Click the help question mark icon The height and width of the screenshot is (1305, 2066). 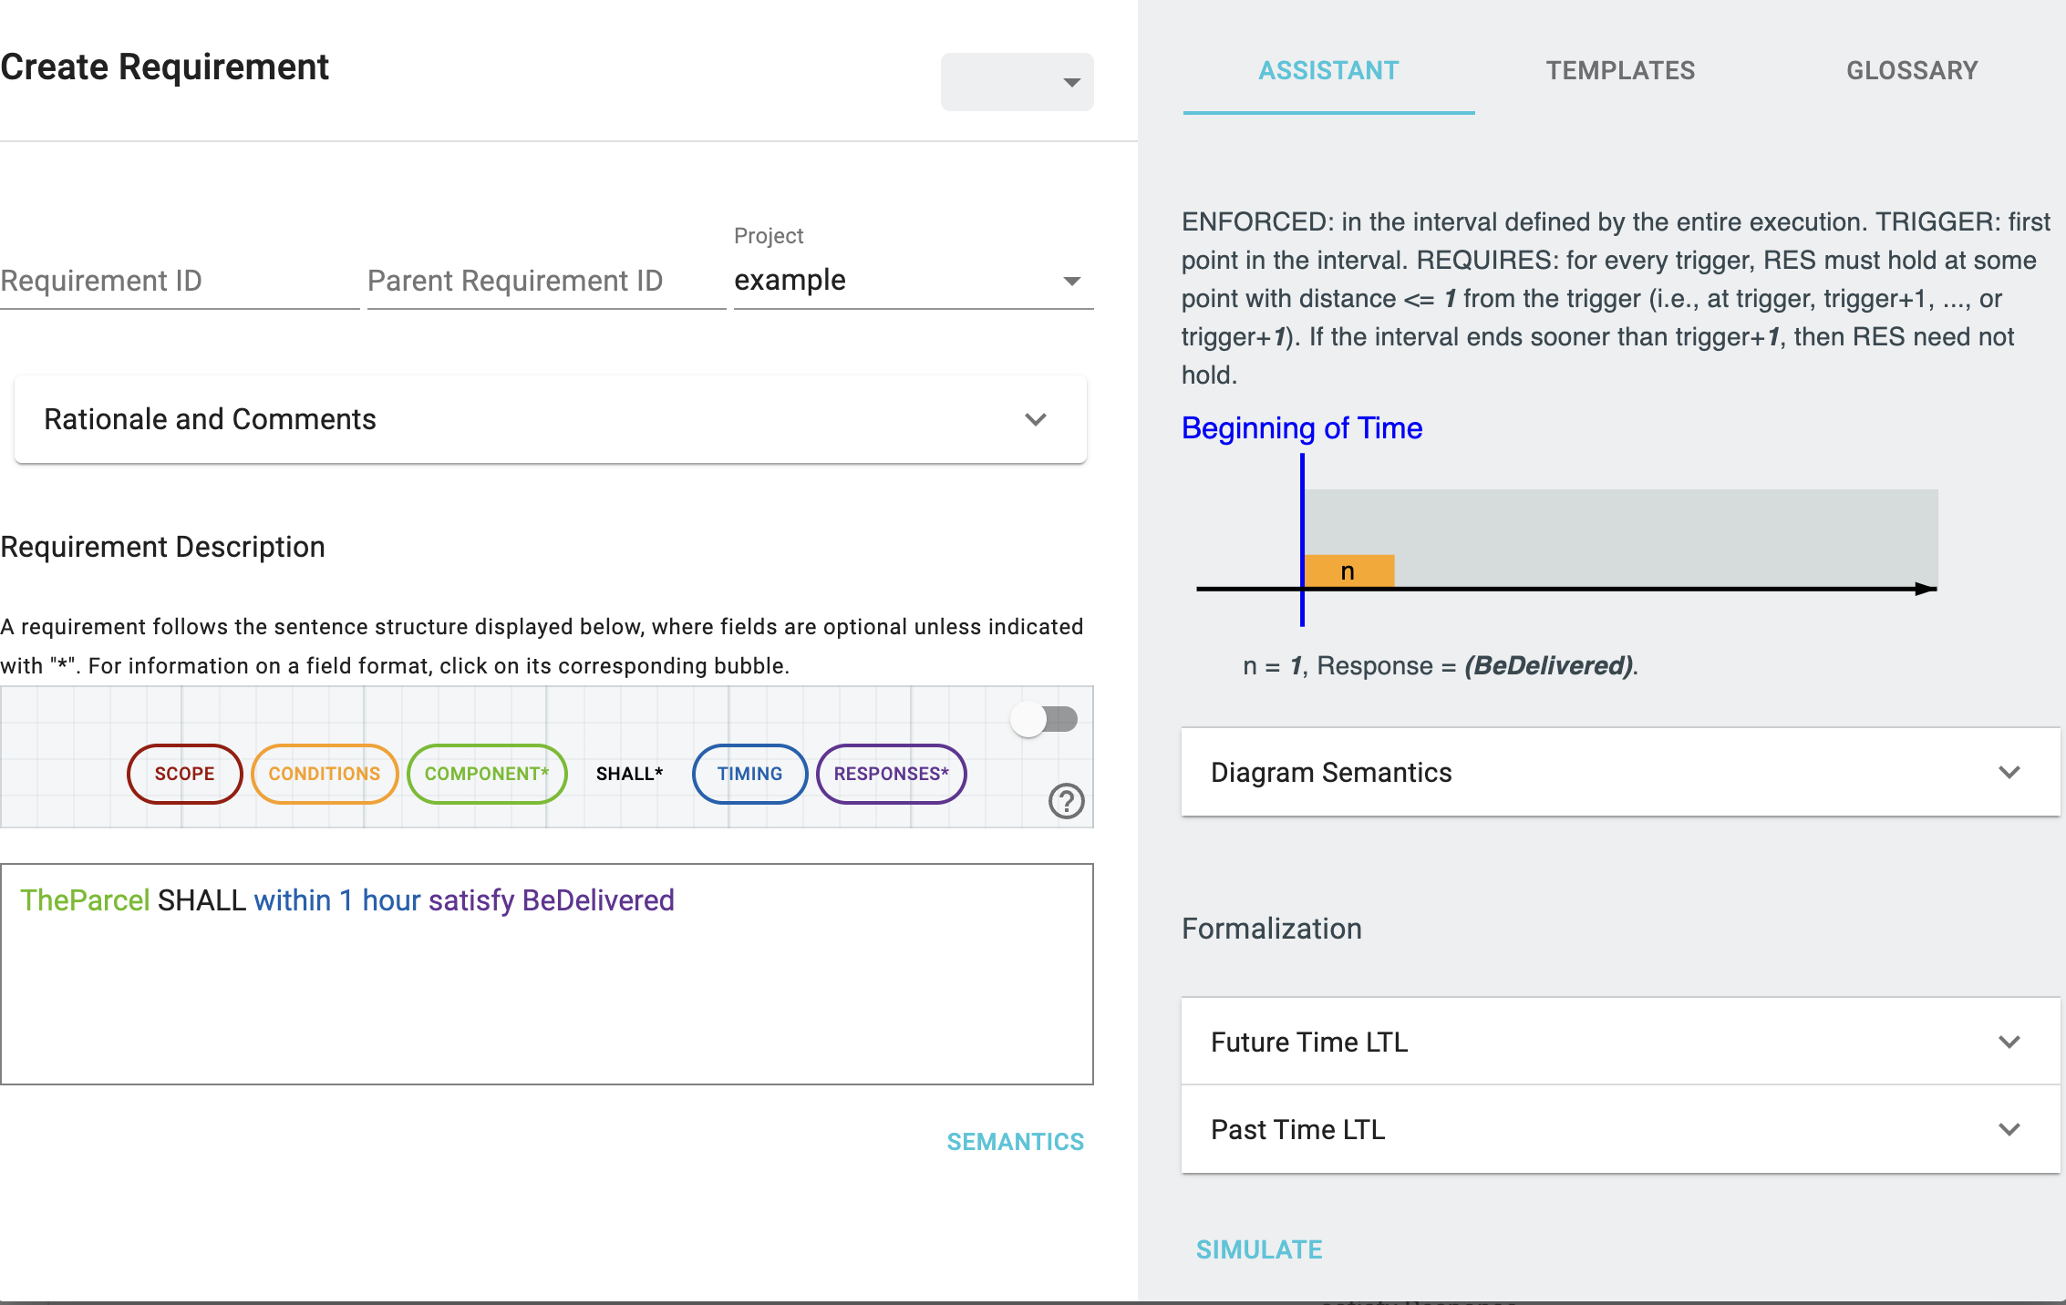(x=1066, y=801)
